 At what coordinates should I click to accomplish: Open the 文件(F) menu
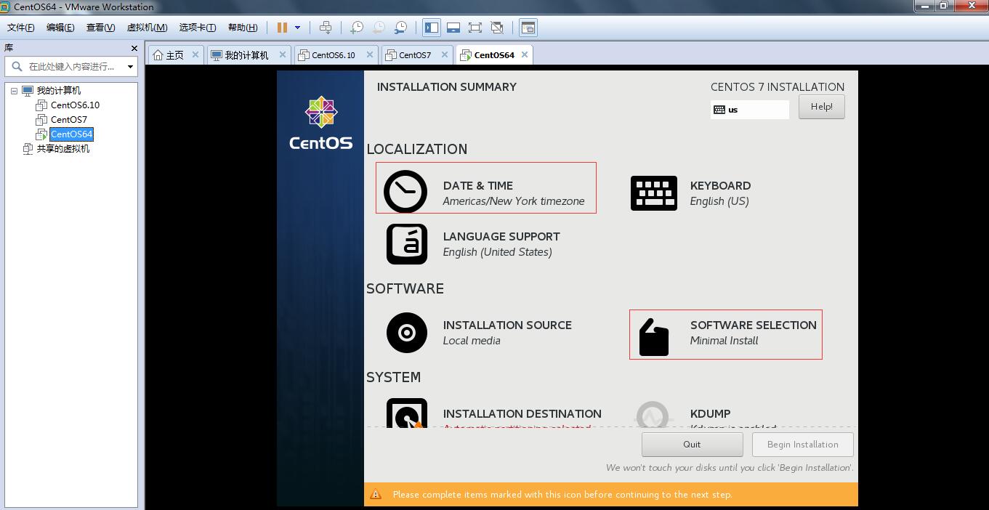click(x=21, y=28)
